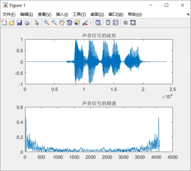Viewport: 191px width, 171px height.
Task: Open the 帮助(H) menu
Action: [135, 14]
